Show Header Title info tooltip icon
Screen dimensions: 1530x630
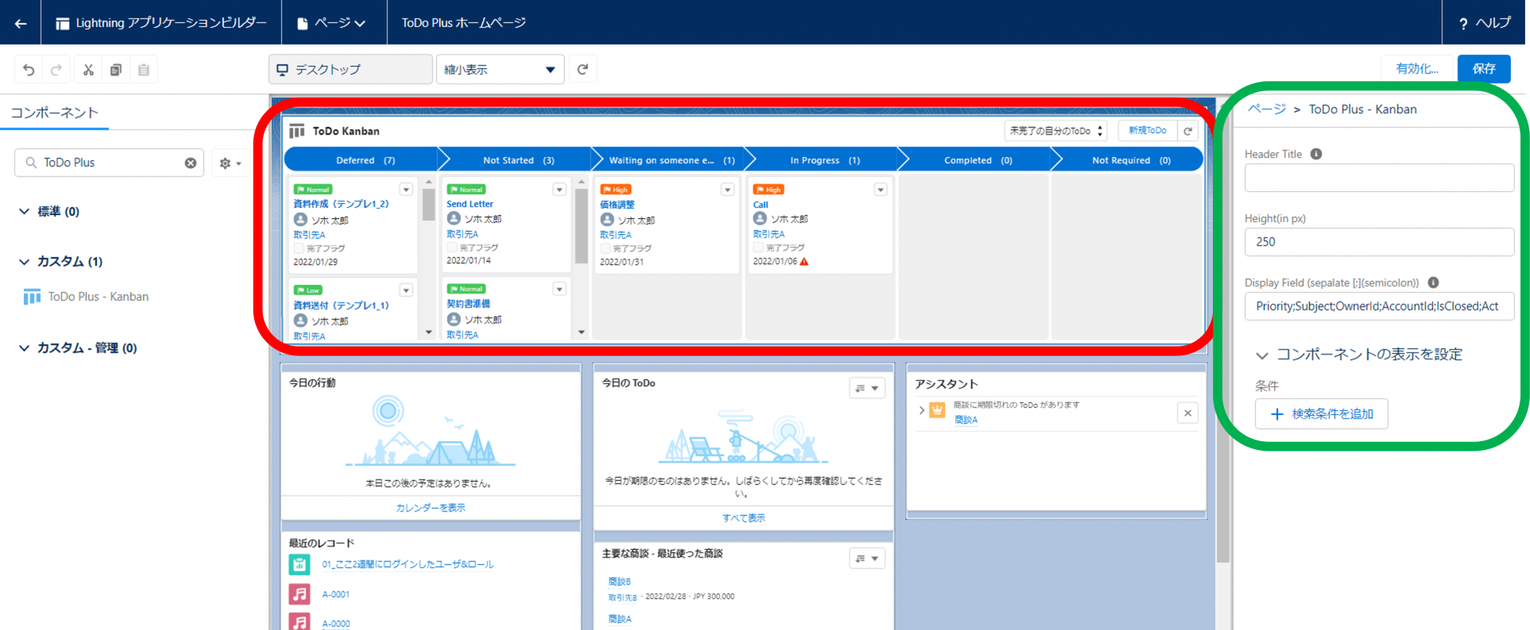coord(1316,154)
